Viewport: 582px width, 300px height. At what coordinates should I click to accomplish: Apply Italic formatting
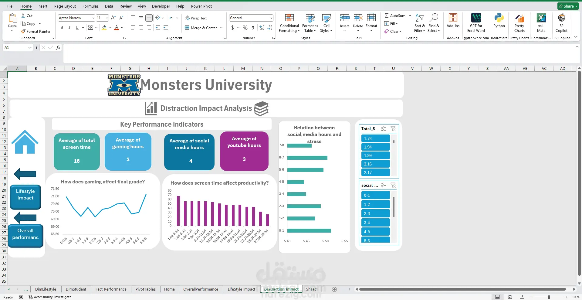click(69, 28)
